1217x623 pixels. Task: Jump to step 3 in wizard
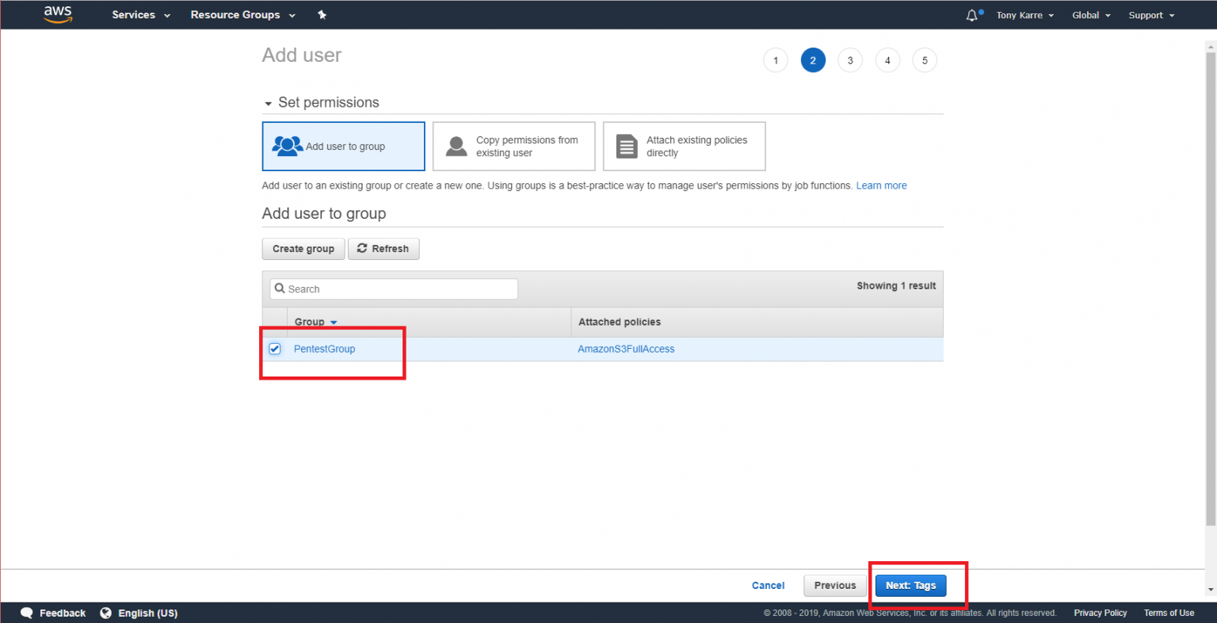[850, 60]
